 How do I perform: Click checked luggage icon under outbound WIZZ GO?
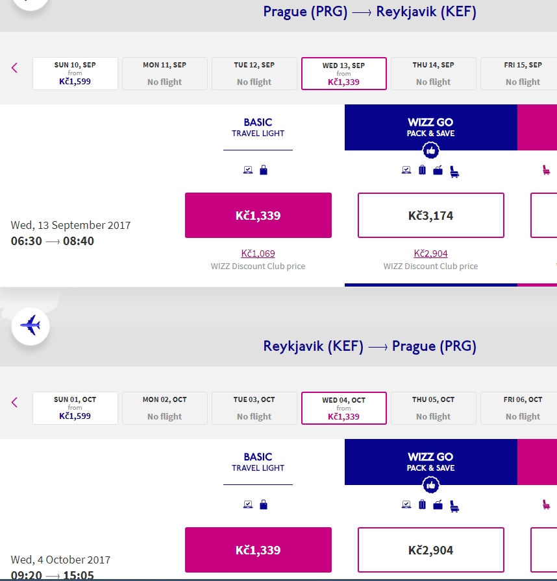[x=422, y=170]
